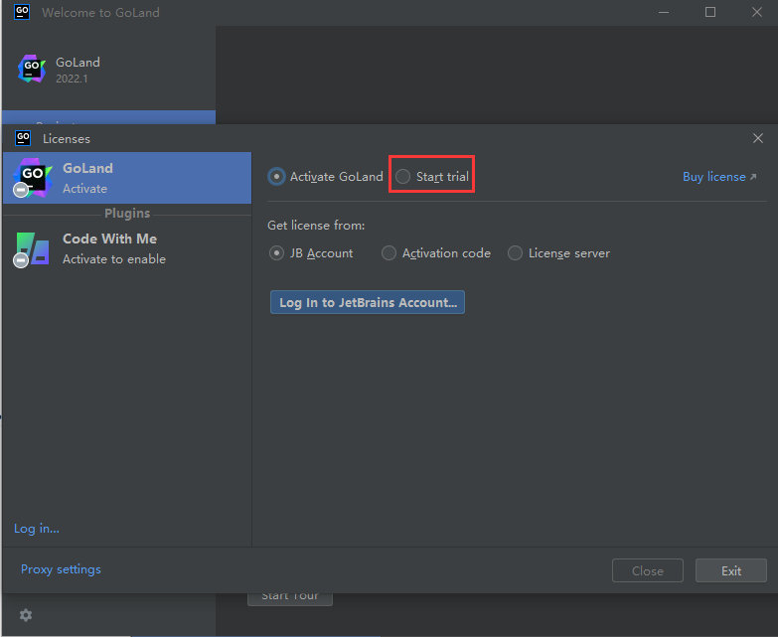Click Log In to JetBrains Account button
This screenshot has height=637, width=778.
coord(368,302)
